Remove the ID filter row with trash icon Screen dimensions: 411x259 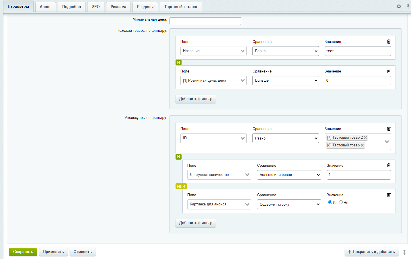389,129
